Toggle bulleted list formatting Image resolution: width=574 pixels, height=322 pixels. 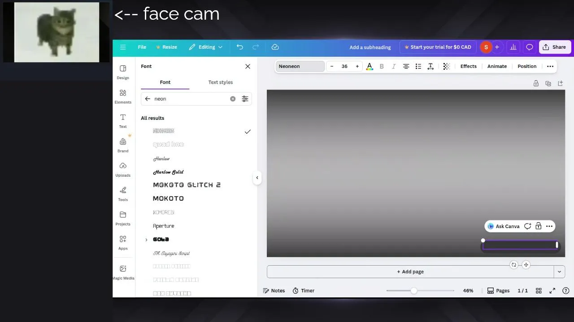point(418,66)
